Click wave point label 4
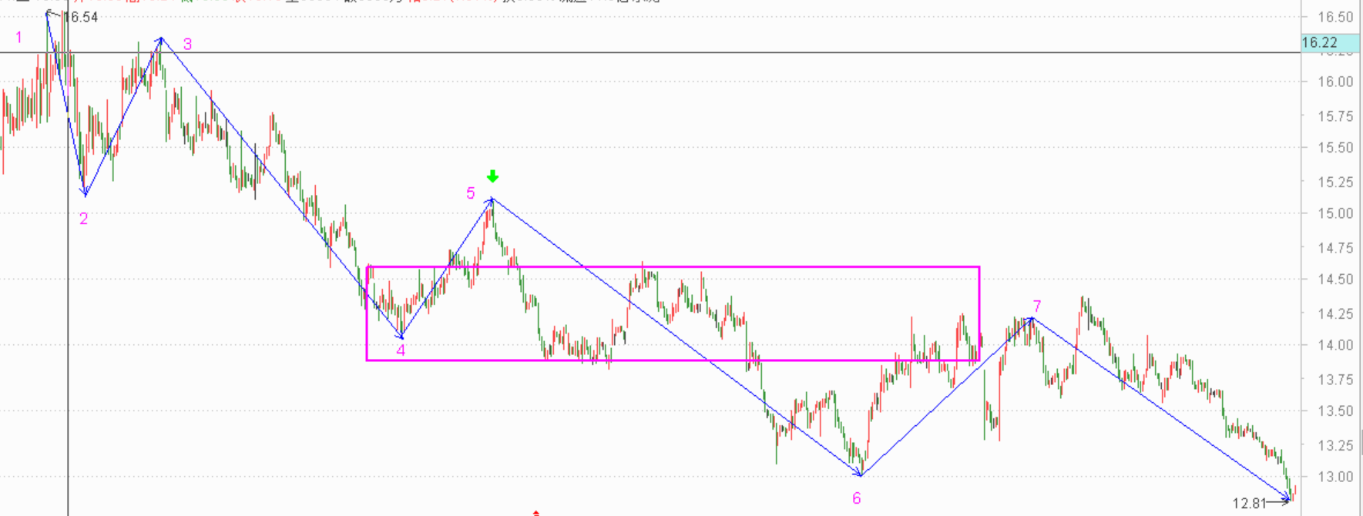The height and width of the screenshot is (516, 1363). coord(401,350)
